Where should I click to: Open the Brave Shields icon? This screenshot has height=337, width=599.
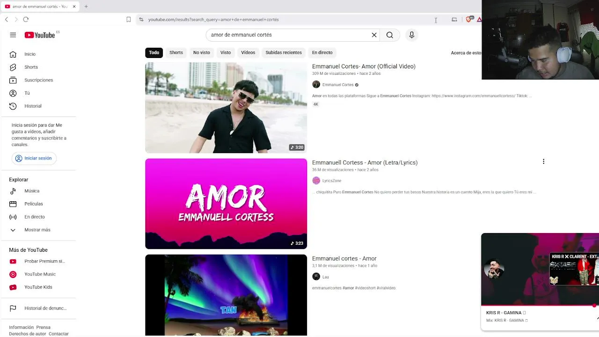pyautogui.click(x=469, y=20)
